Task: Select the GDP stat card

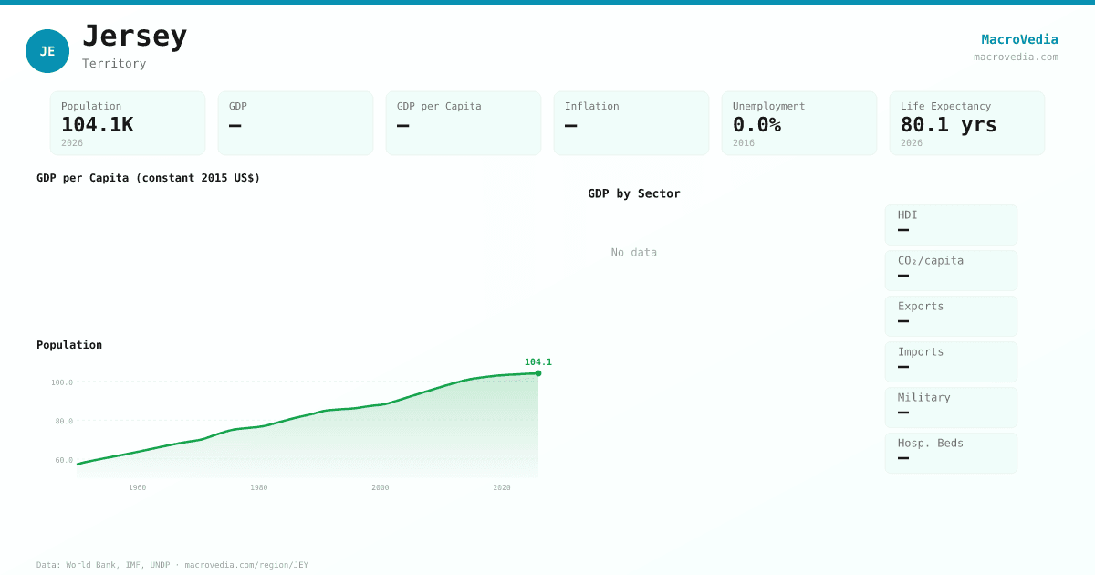Action: pyautogui.click(x=296, y=123)
